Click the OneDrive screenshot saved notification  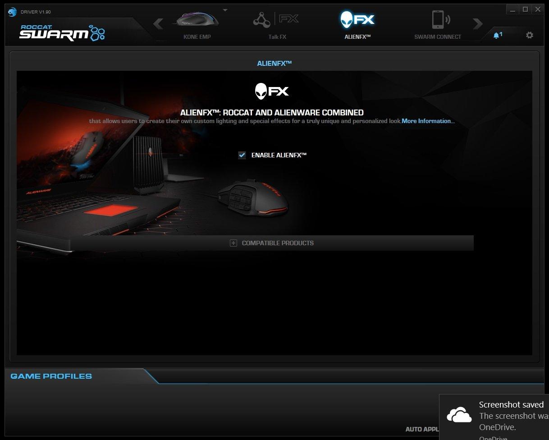(x=494, y=417)
